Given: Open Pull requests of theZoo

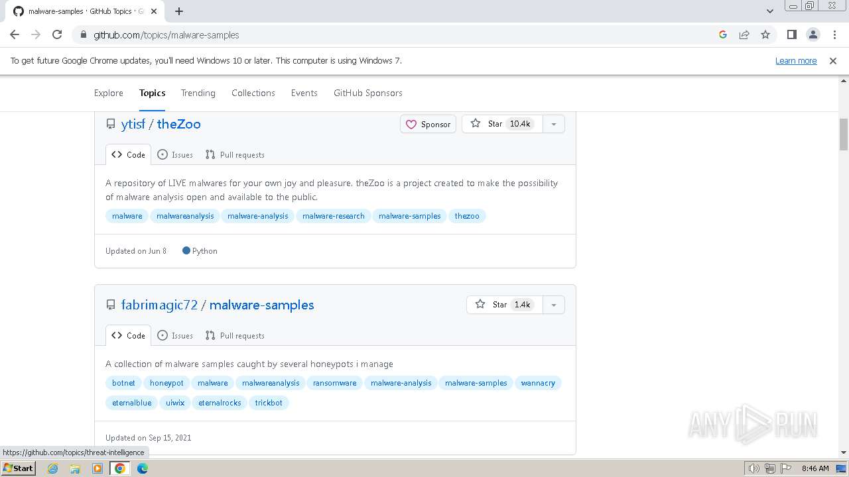Looking at the screenshot, I should click(x=235, y=154).
